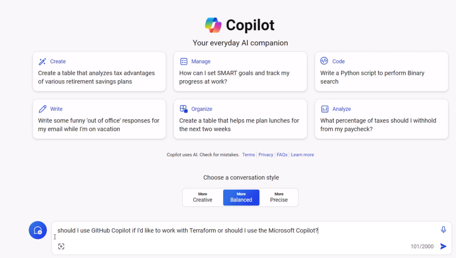Select More Balanced conversation style
The height and width of the screenshot is (258, 456).
point(241,197)
